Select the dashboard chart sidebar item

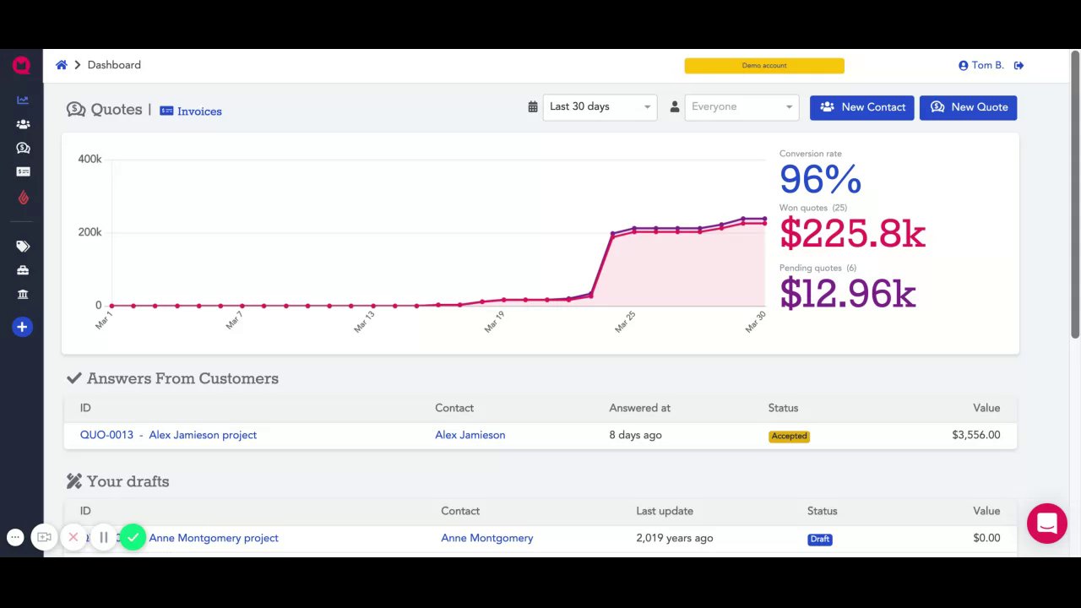tap(23, 100)
